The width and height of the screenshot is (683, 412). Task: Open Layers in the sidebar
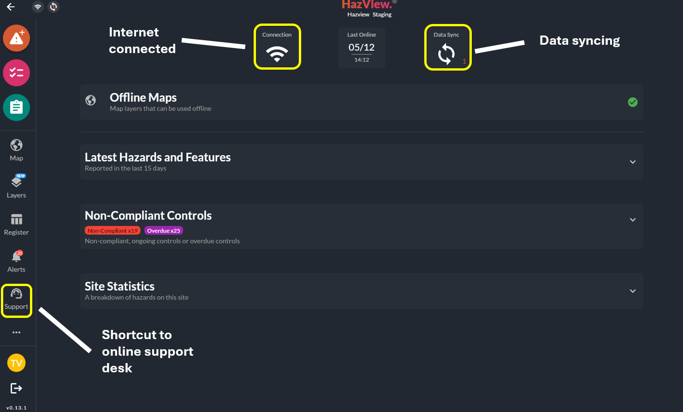(17, 187)
